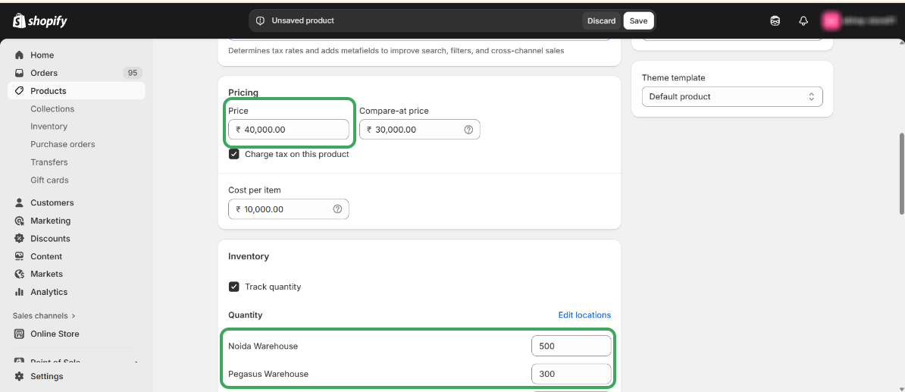Click the Edit locations link
Viewport: 905px width, 392px height.
(584, 315)
